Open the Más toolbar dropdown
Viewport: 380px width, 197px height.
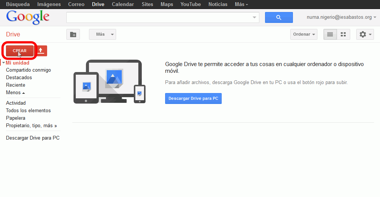coord(102,35)
